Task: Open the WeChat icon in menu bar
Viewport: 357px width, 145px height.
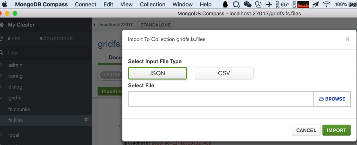Action: [248, 4]
